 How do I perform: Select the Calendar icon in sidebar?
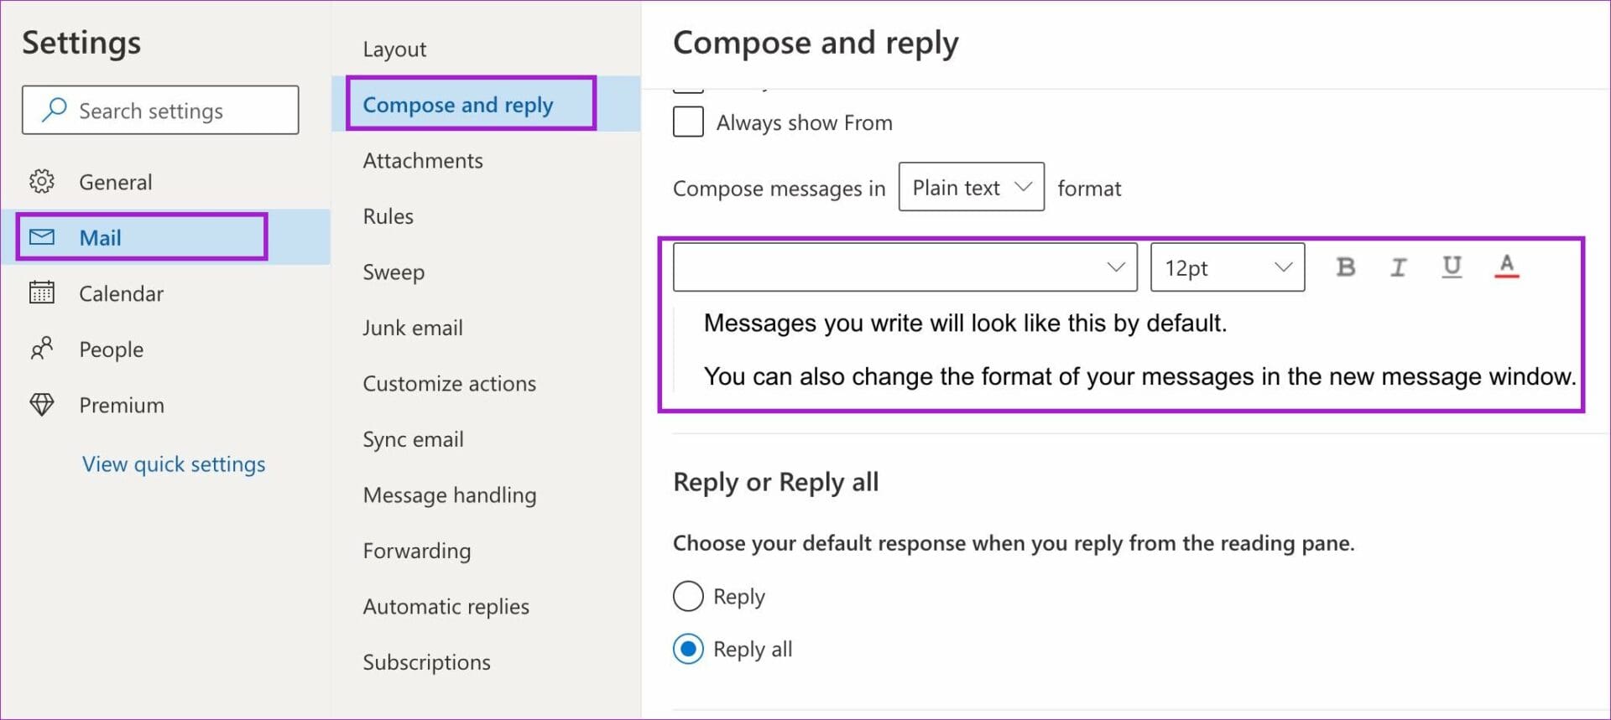coord(42,293)
